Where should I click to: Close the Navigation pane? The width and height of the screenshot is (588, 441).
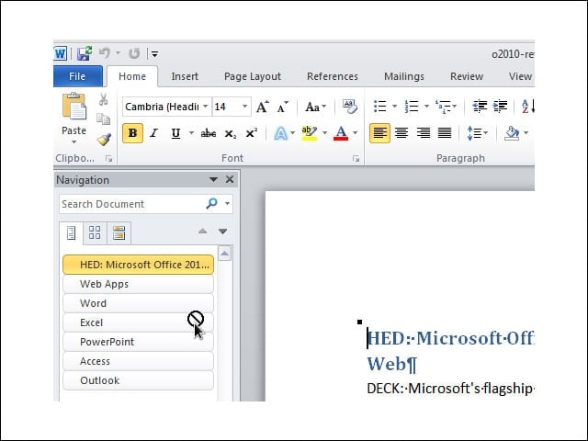(x=230, y=180)
